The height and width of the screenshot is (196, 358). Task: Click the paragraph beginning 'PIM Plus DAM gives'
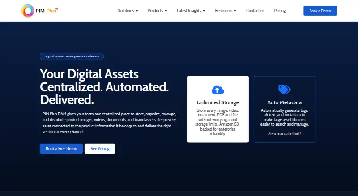(x=109, y=123)
